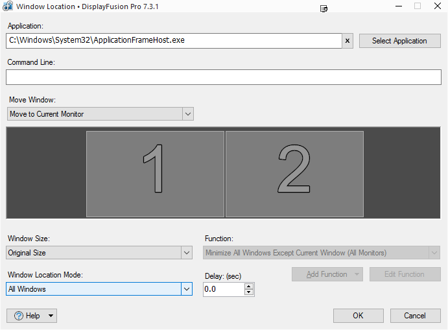448x330 pixels.
Task: Click the DisplayFusion move-window title bar button
Action: (324, 8)
